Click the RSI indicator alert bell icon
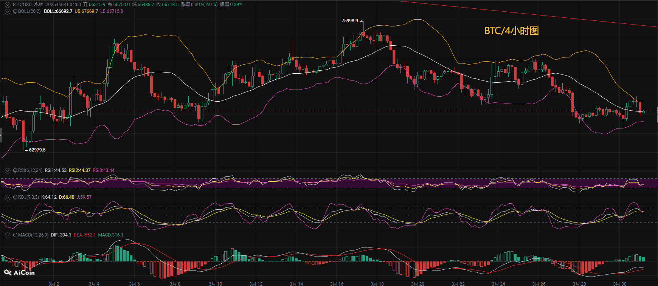 point(15,170)
